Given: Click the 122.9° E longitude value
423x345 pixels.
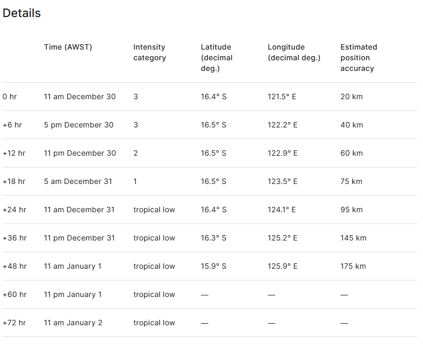Looking at the screenshot, I should (x=282, y=153).
